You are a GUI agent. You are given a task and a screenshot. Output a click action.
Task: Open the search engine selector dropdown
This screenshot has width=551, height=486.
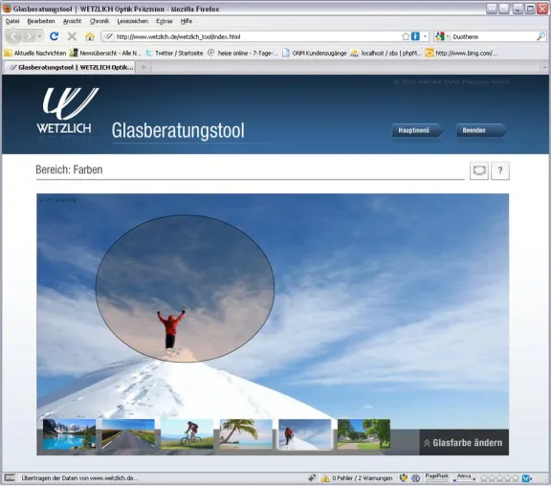(441, 36)
